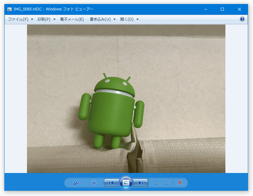Expand the zoom magnifier dropdown arrow
The height and width of the screenshot is (196, 253).
pyautogui.click(x=81, y=183)
